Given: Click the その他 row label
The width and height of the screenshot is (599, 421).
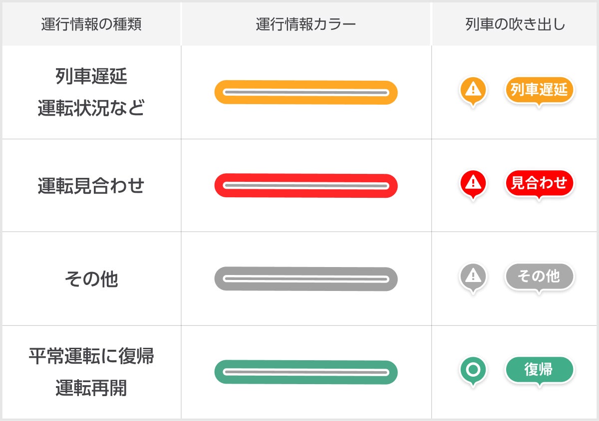Looking at the screenshot, I should tap(91, 279).
